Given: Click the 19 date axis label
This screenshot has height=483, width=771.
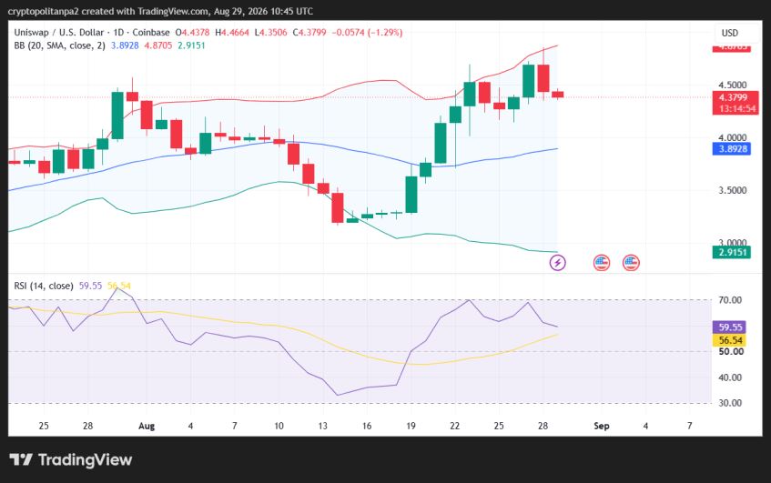Looking at the screenshot, I should tap(411, 426).
